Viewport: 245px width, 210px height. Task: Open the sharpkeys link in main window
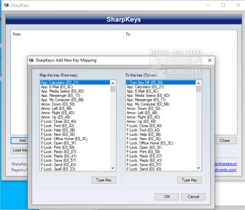(226, 164)
